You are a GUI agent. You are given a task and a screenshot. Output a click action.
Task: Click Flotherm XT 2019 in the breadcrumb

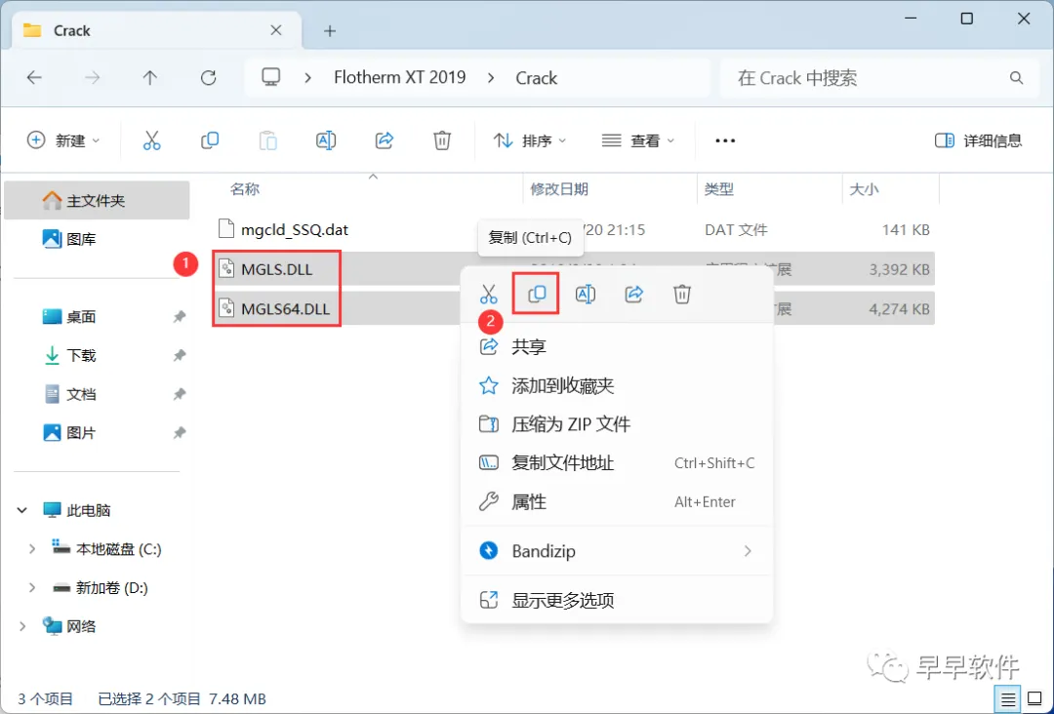(400, 77)
